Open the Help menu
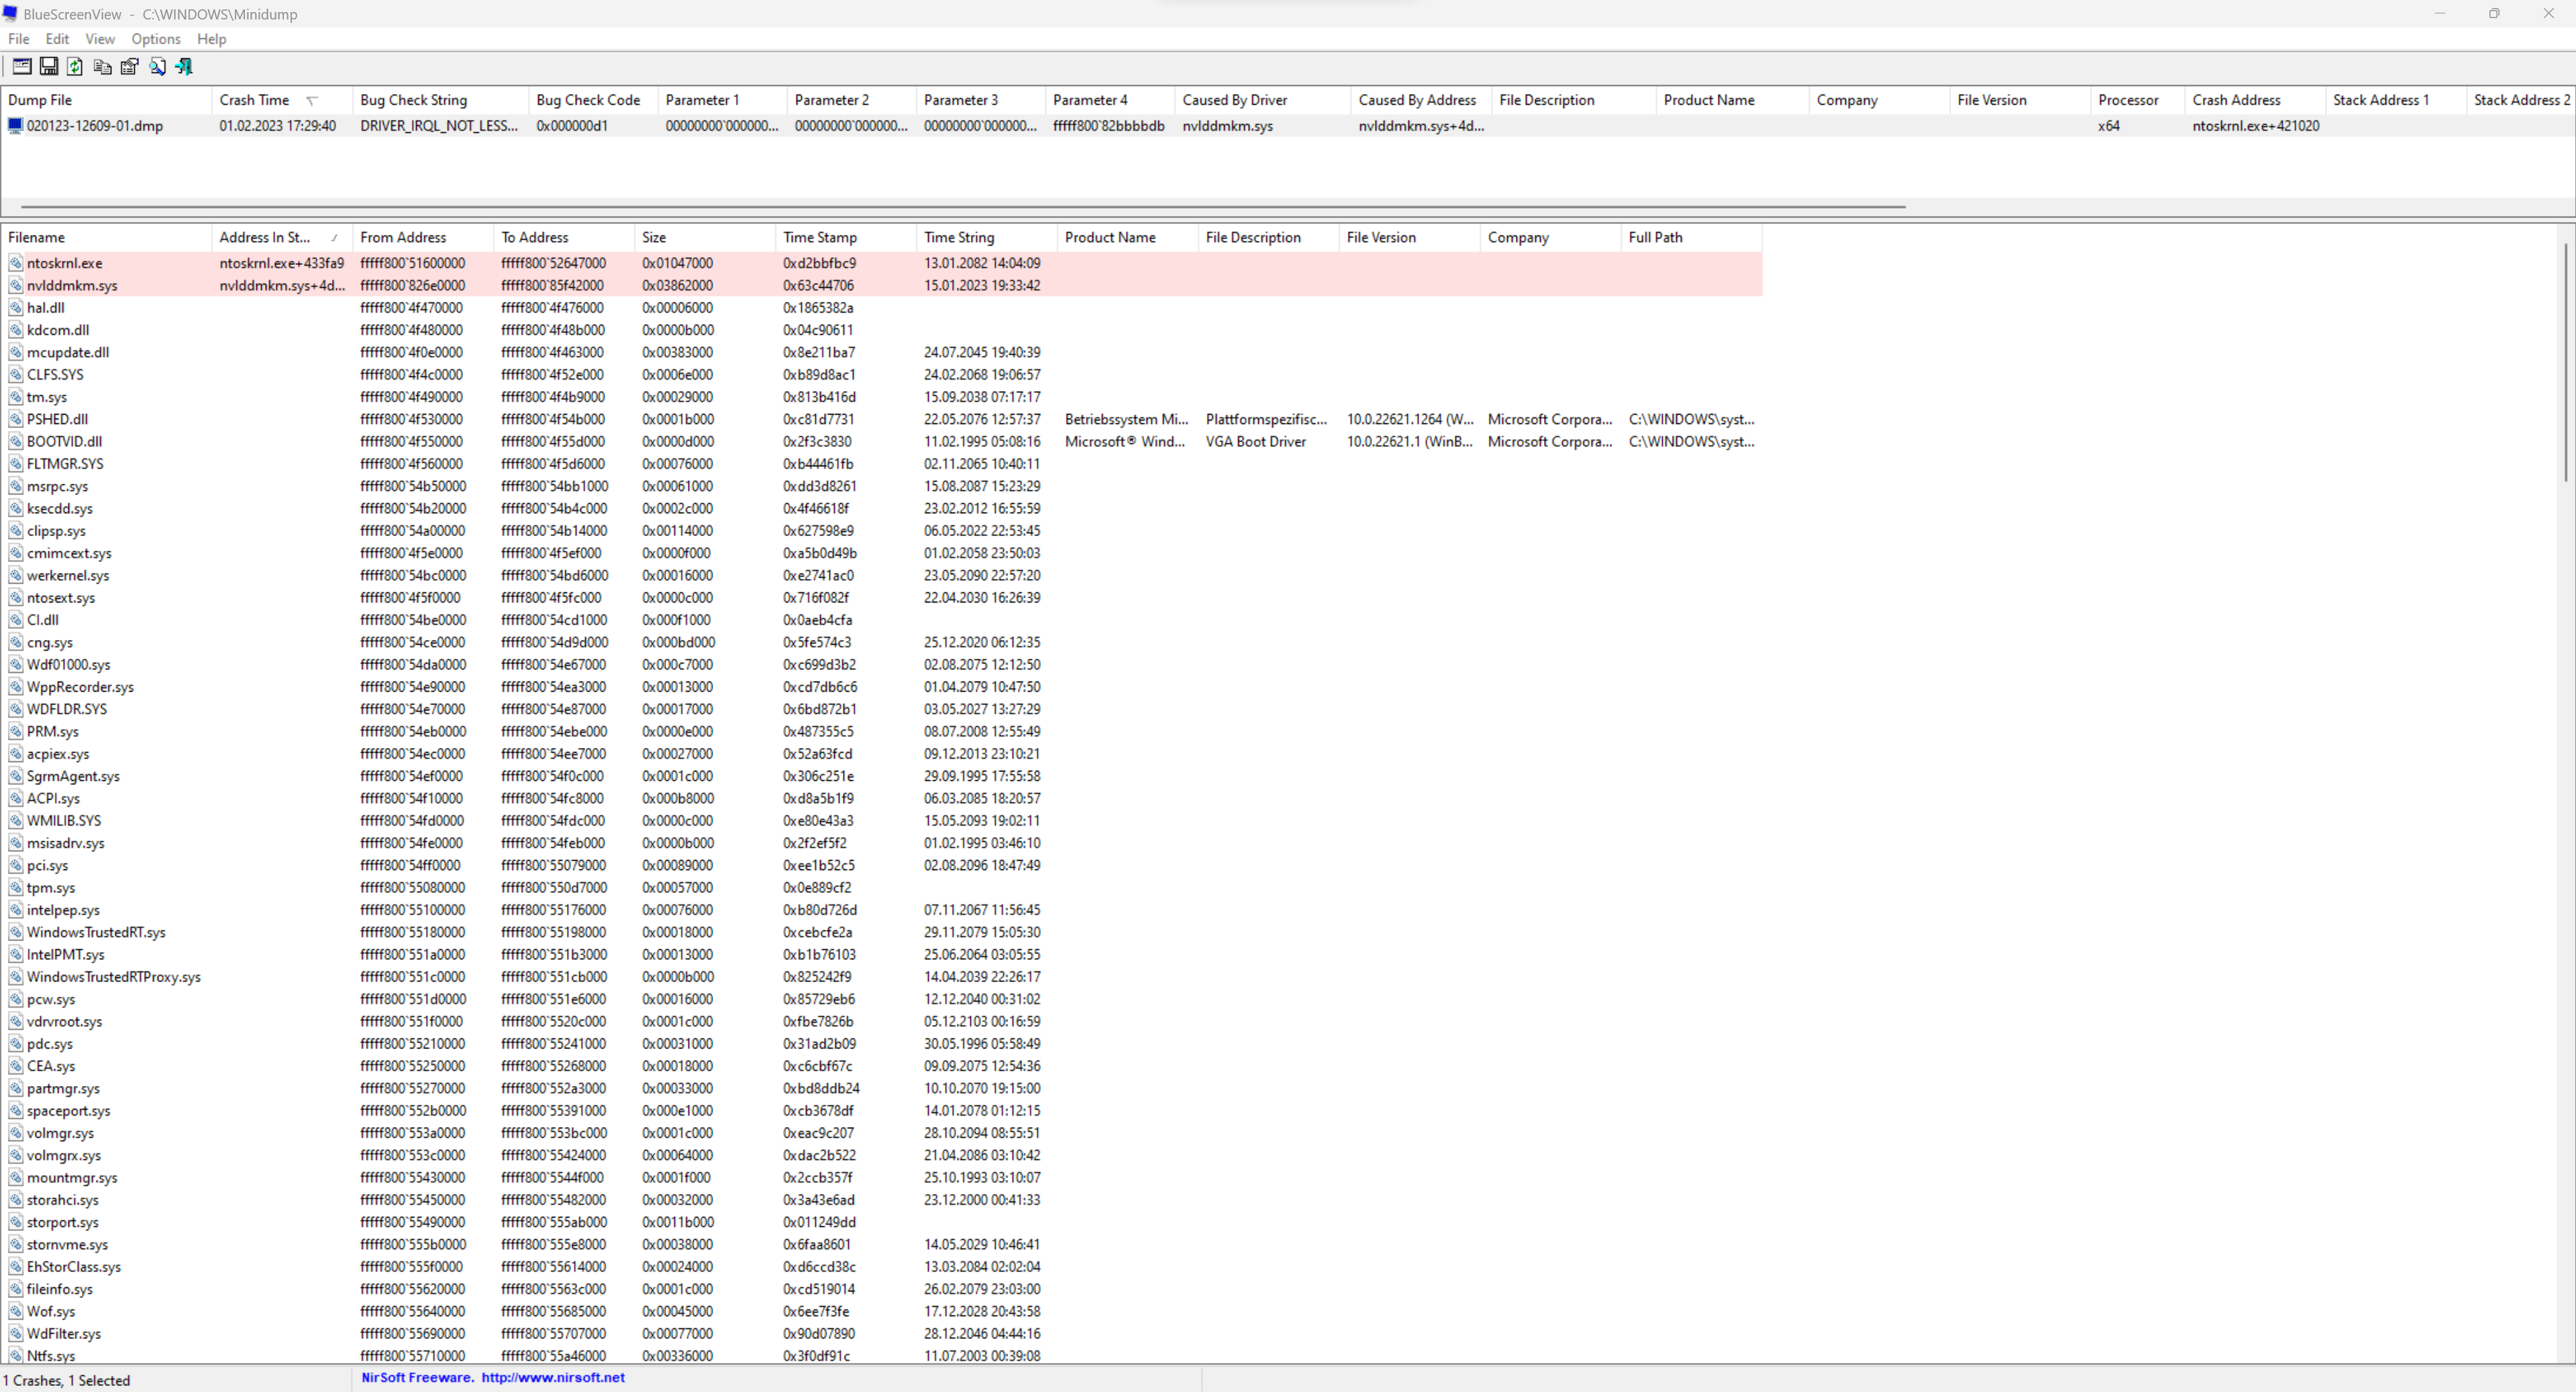This screenshot has width=2576, height=1392. [x=211, y=39]
